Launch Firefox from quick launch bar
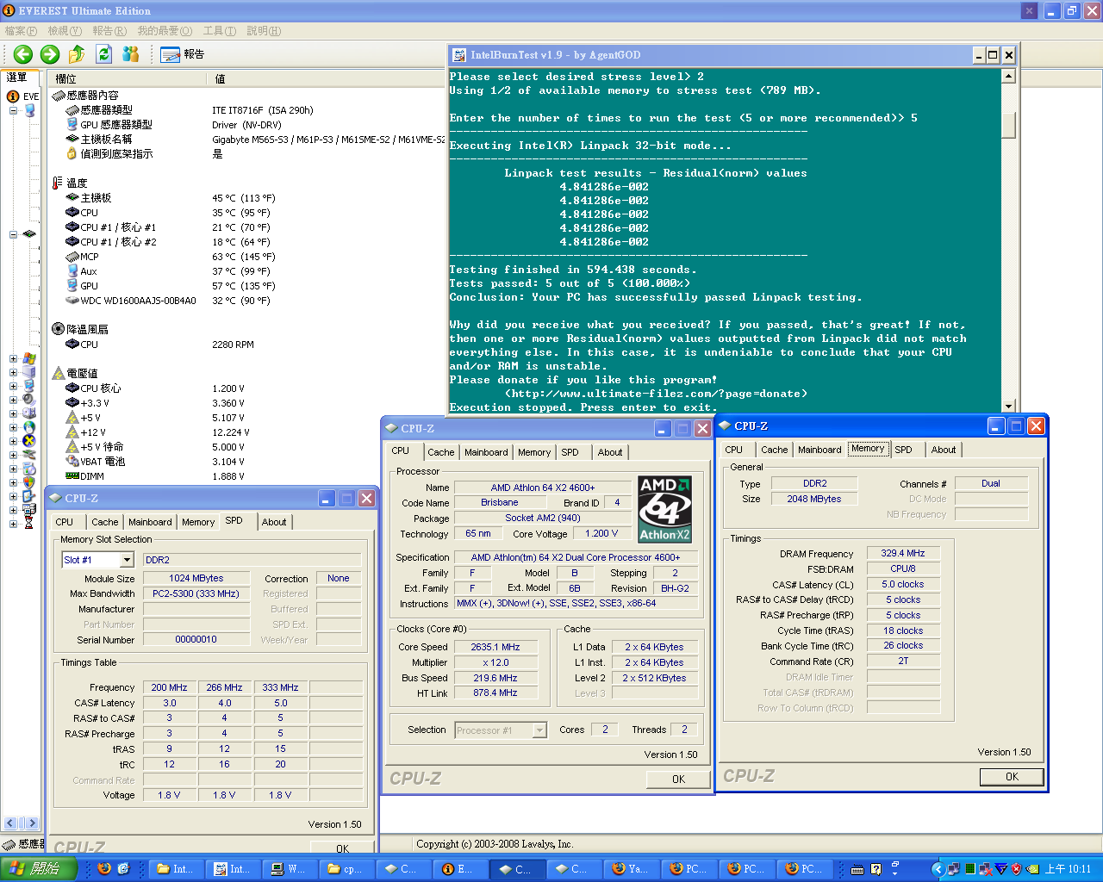 pyautogui.click(x=104, y=868)
